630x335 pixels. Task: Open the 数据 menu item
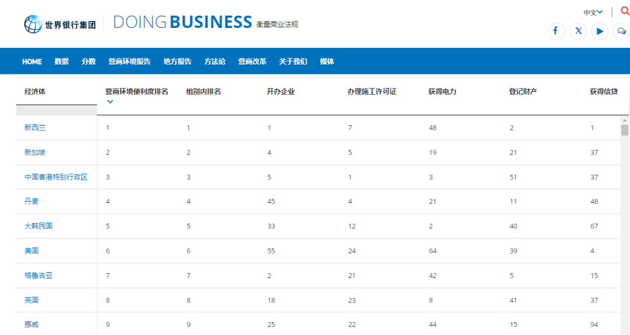point(61,61)
